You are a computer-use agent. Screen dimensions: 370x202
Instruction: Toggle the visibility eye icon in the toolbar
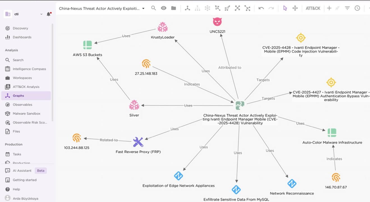[x=163, y=8]
